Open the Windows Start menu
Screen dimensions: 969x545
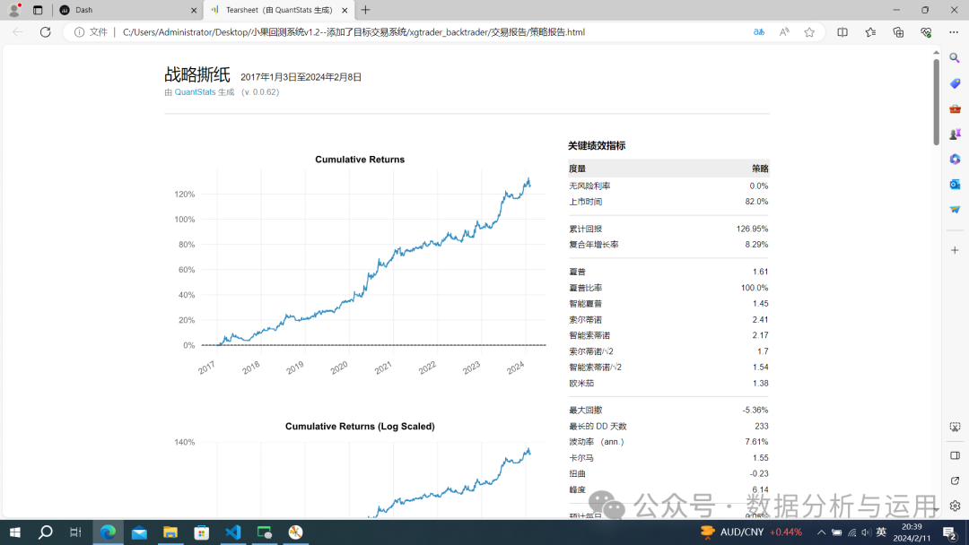tap(15, 532)
